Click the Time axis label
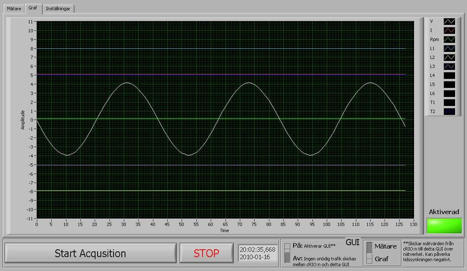This screenshot has width=467, height=271. (x=224, y=230)
